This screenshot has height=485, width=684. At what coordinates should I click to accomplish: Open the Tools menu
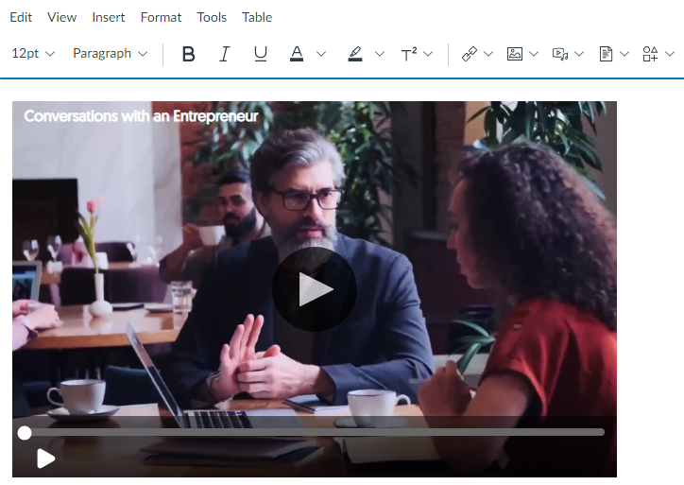212,17
